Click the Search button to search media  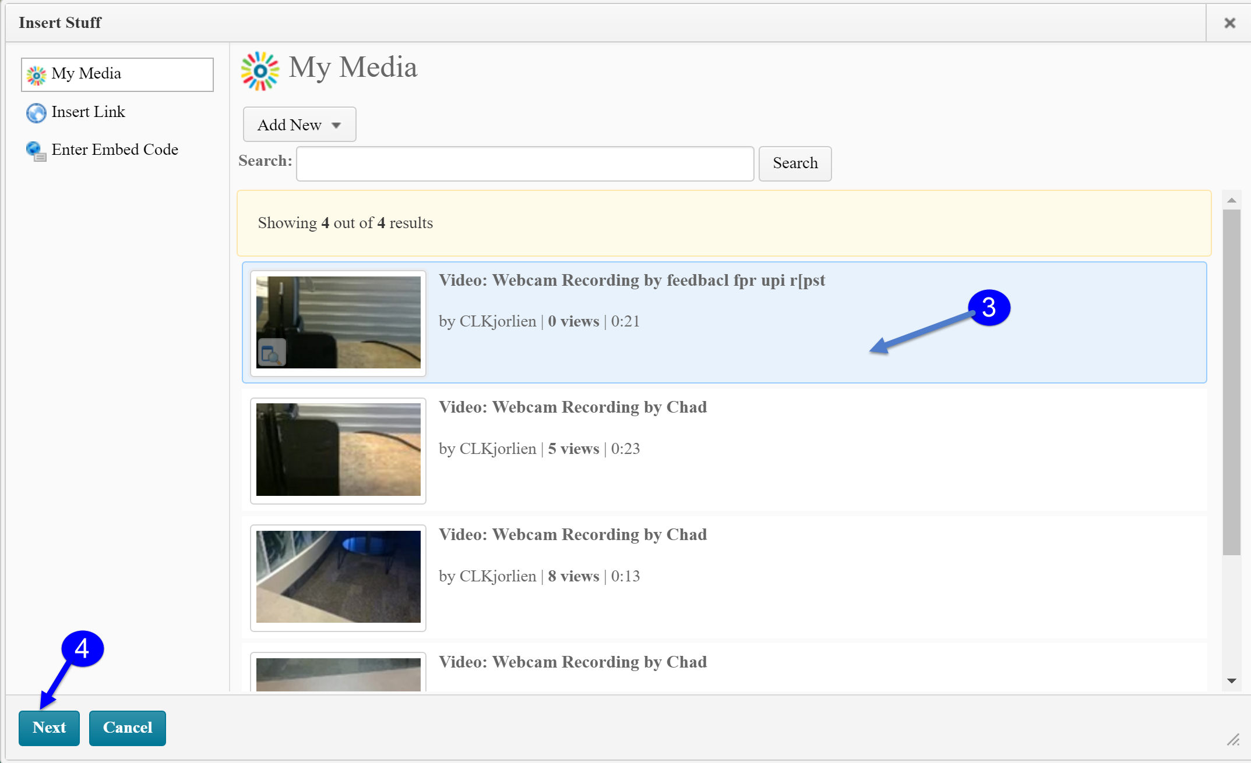[794, 164]
